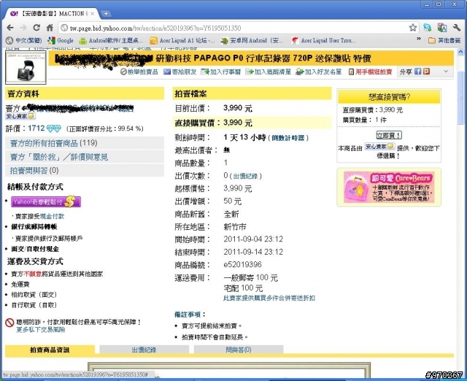Screen dimensions: 467x381
Task: Click the location text 新竹市
Action: [x=235, y=227]
